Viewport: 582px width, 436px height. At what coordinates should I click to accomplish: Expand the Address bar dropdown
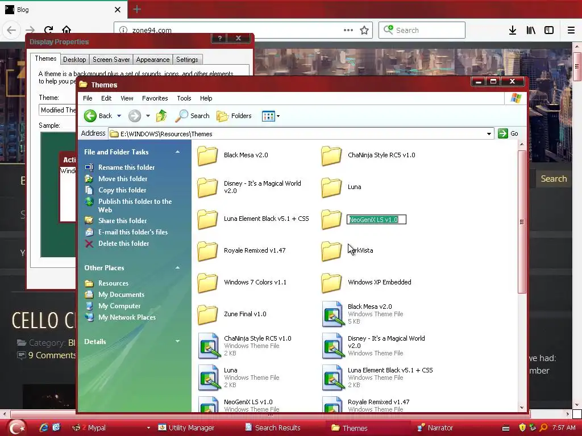489,134
